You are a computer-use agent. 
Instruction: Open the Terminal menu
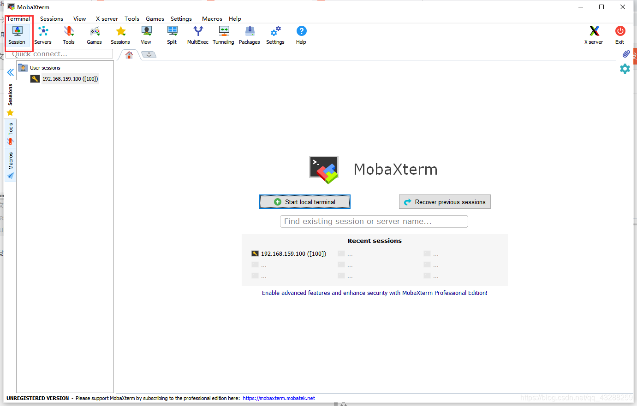point(18,19)
